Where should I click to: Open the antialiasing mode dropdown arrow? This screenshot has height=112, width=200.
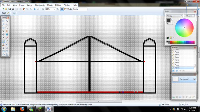pos(17,13)
